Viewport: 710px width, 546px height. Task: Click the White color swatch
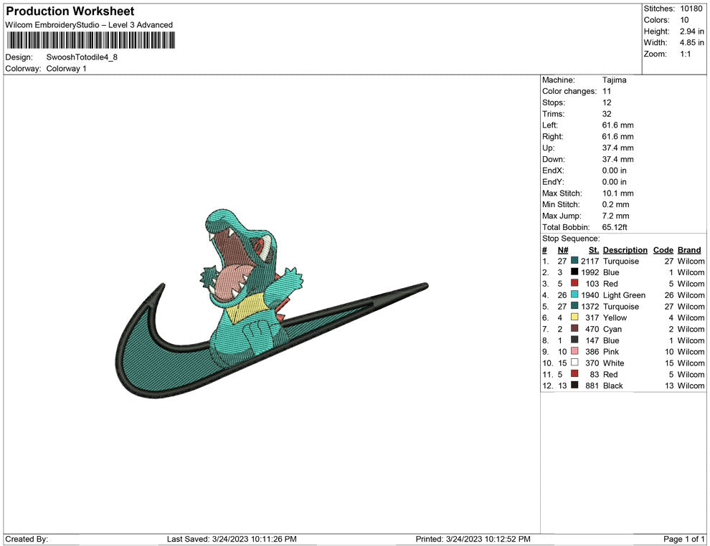pyautogui.click(x=574, y=362)
